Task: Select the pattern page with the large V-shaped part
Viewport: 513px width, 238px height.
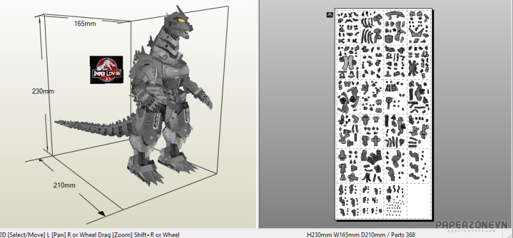Action: coord(419,28)
